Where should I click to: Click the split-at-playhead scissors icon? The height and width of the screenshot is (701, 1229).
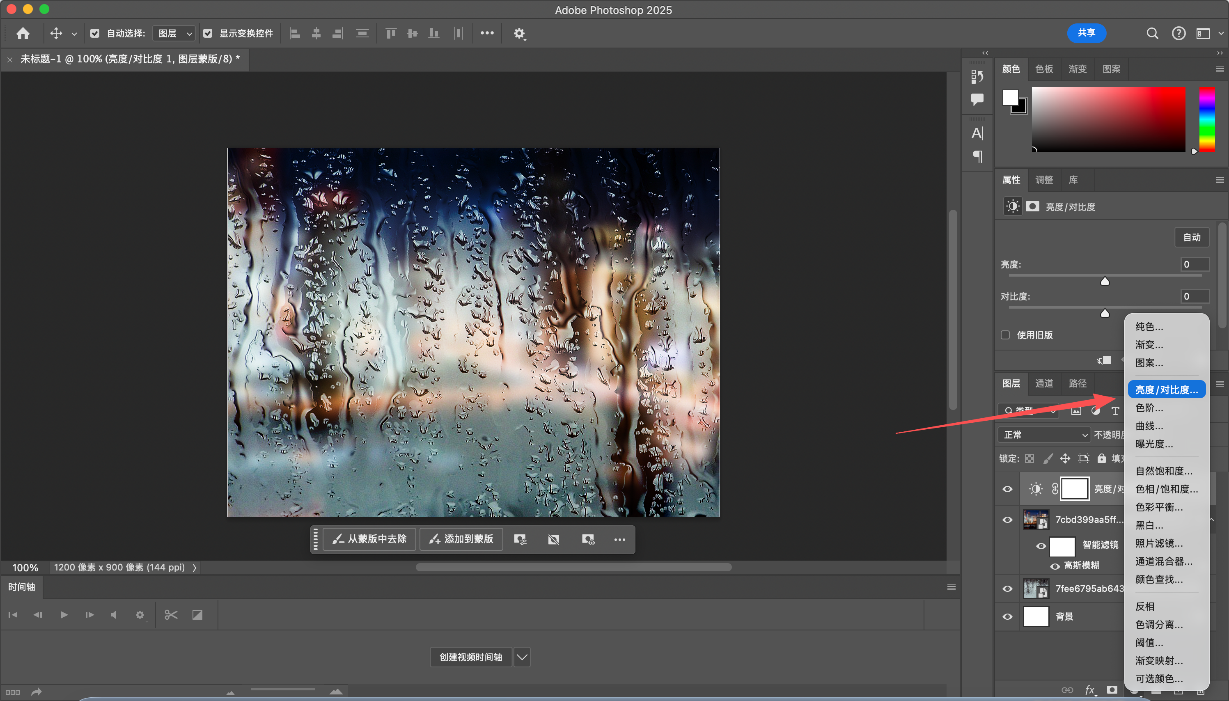coord(171,615)
